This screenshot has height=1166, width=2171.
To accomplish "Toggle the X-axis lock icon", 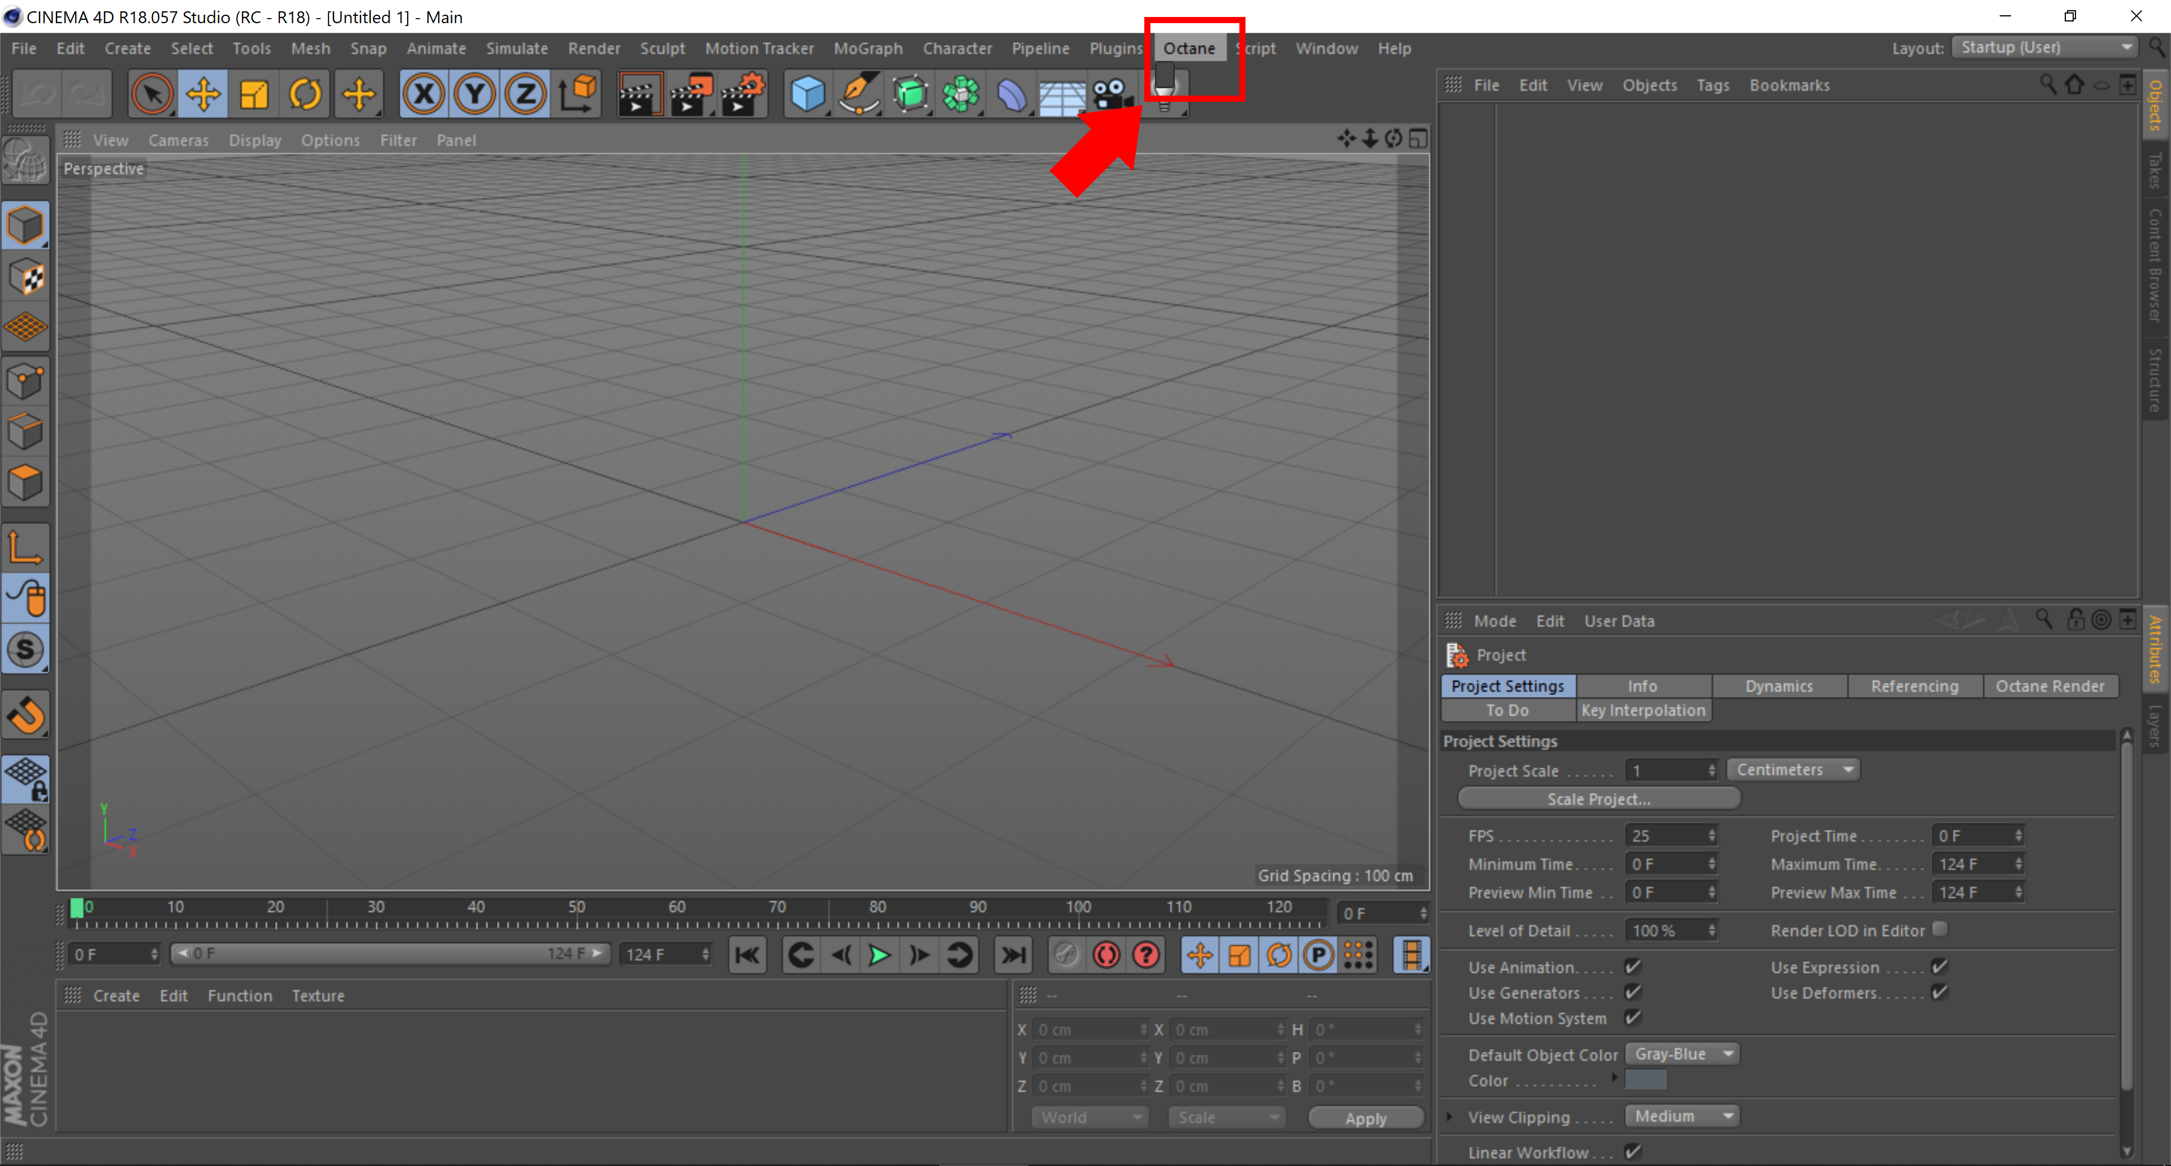I will pos(423,93).
